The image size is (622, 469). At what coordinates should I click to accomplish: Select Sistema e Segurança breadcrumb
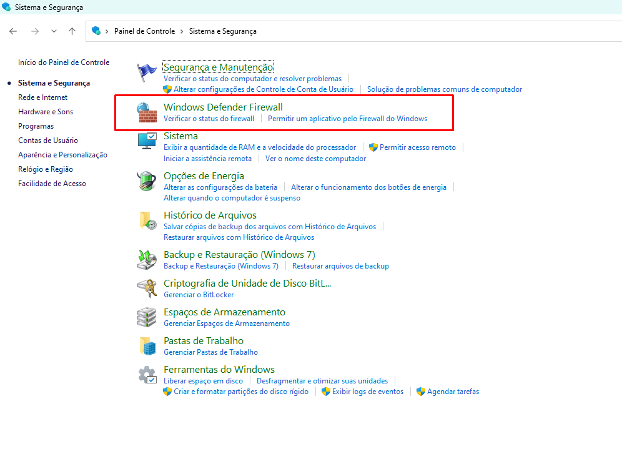[x=222, y=31]
